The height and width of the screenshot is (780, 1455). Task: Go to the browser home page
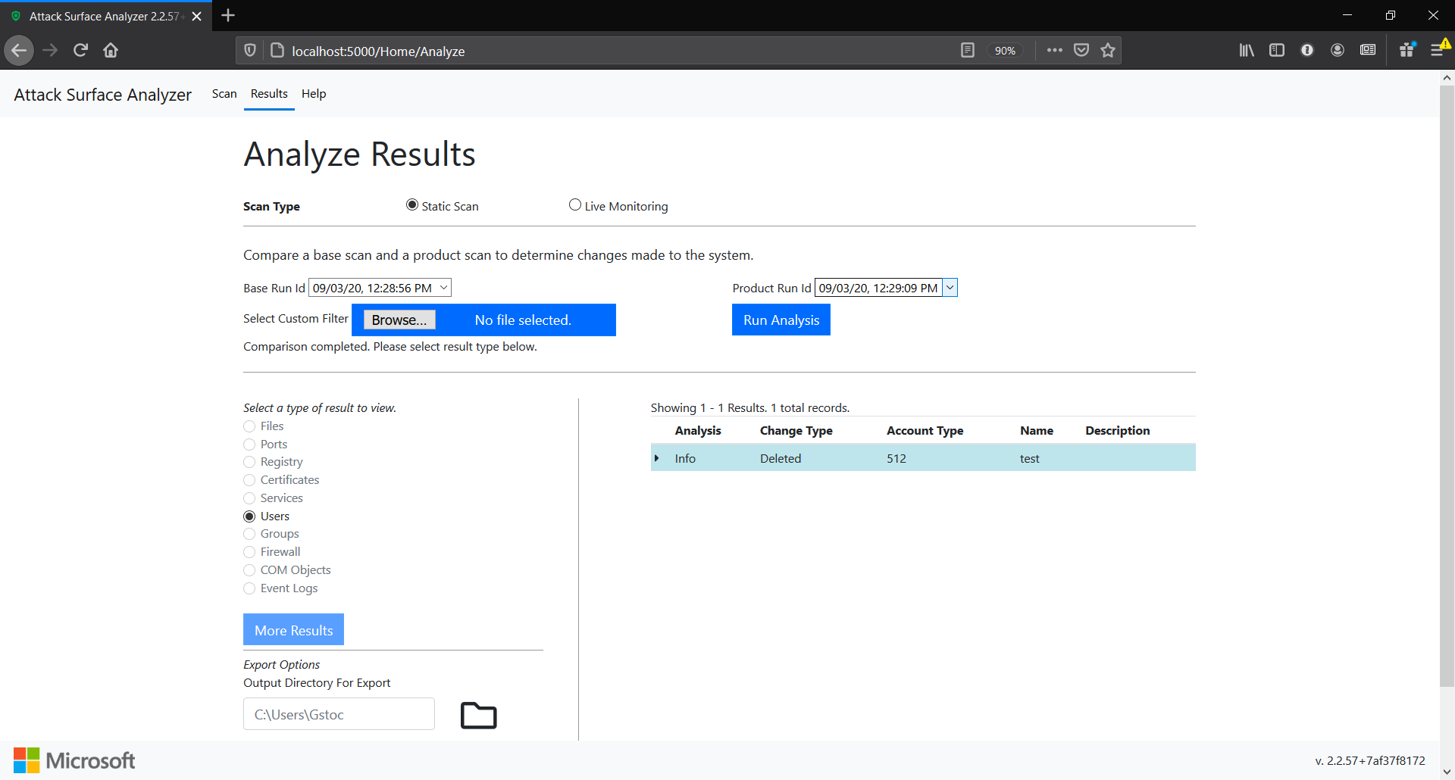pos(111,51)
